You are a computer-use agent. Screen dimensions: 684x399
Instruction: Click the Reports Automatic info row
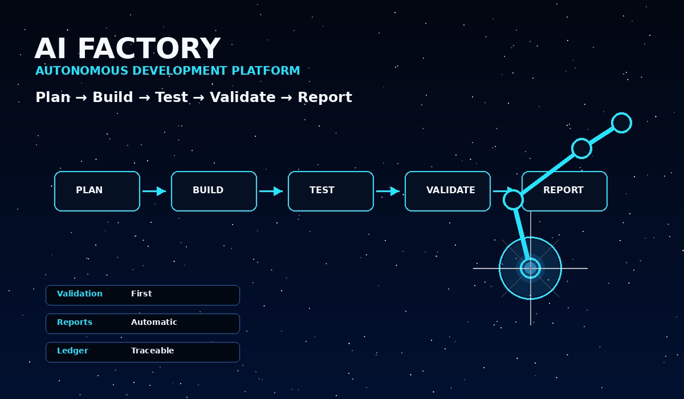pyautogui.click(x=142, y=324)
